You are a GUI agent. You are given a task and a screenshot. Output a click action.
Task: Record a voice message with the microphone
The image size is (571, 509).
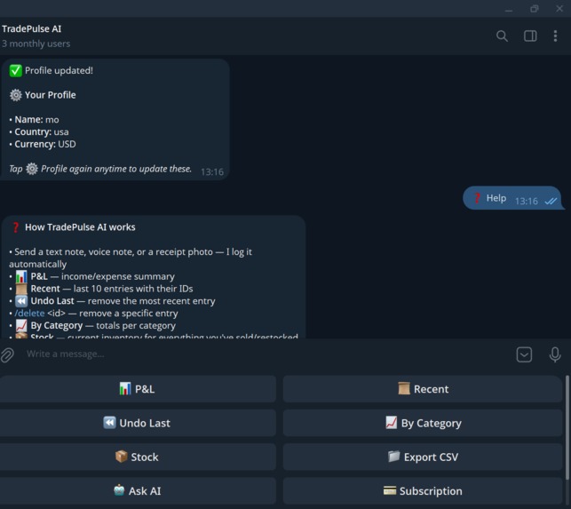coord(555,354)
